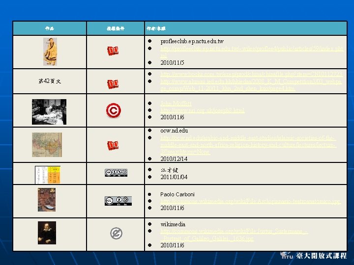
Task: Open the Galileo portrait thumbnail
Action: (47, 233)
